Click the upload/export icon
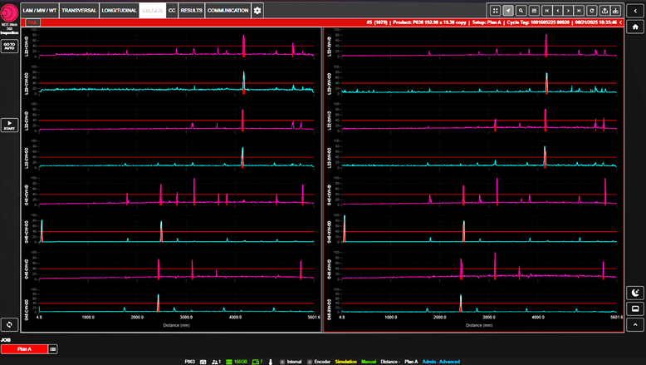The width and height of the screenshot is (646, 365). [604, 11]
